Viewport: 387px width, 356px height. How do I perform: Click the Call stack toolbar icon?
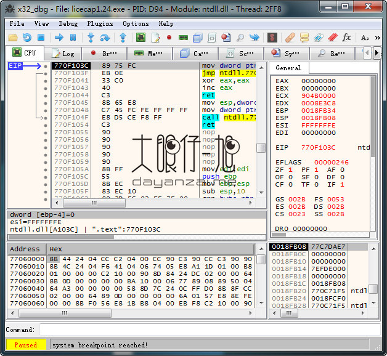tap(197, 38)
